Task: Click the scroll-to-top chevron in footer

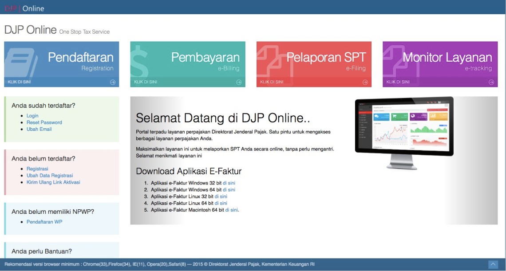Action: 493,264
